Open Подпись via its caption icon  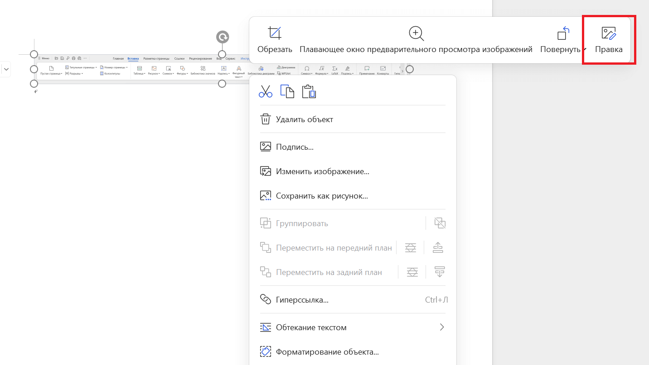tap(266, 146)
